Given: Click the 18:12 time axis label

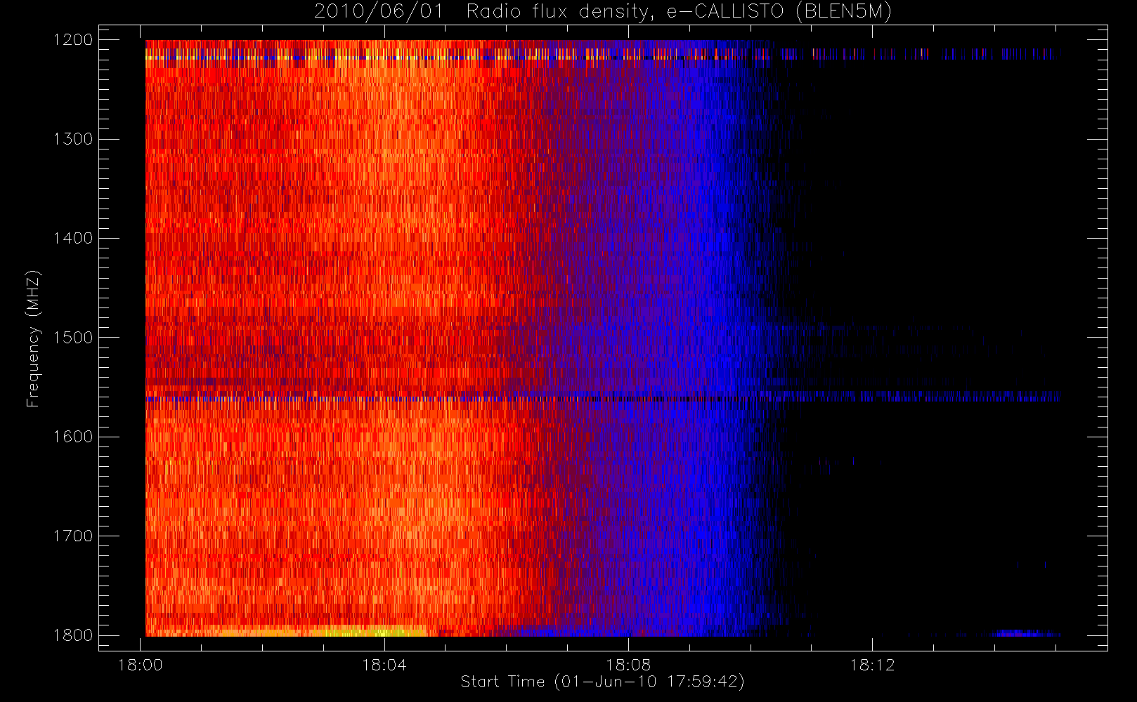Looking at the screenshot, I should [x=872, y=665].
